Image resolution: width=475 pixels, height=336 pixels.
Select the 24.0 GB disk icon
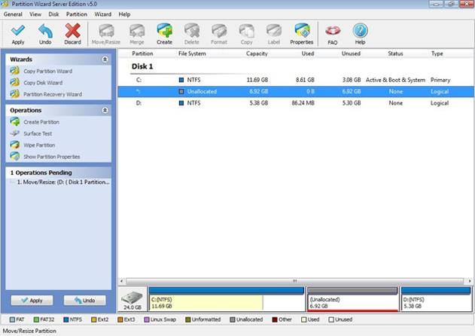click(x=132, y=299)
